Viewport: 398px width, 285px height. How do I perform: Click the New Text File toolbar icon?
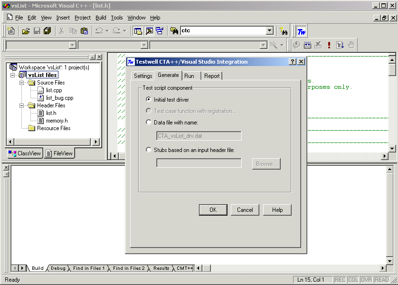pyautogui.click(x=11, y=31)
